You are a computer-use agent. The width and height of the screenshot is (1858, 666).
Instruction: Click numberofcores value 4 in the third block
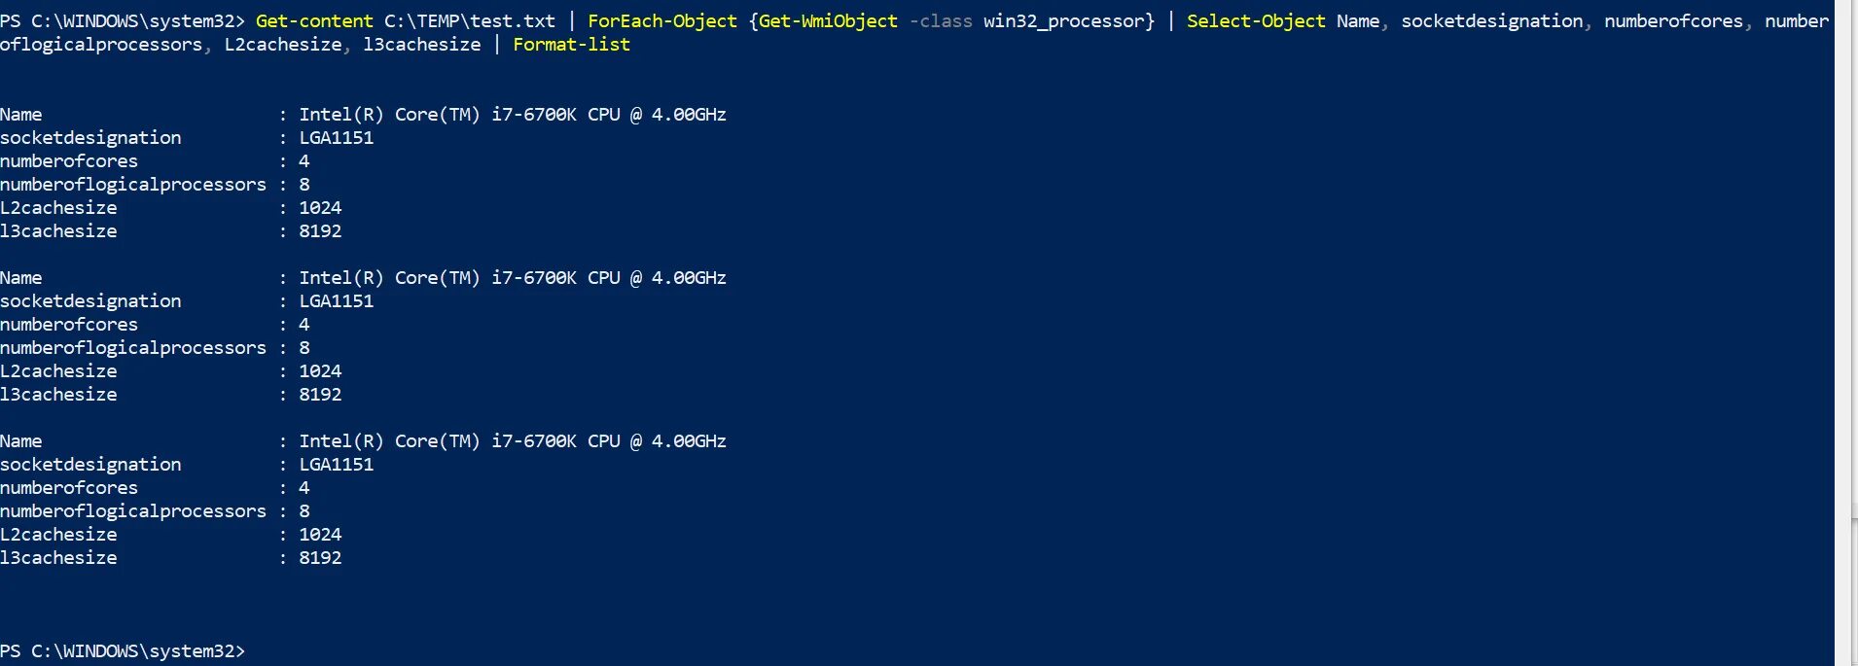[304, 487]
